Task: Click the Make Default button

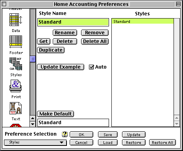Action: 55,114
